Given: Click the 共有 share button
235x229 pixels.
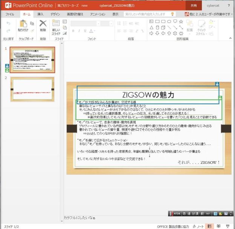Looking at the screenshot, I should (194, 6).
